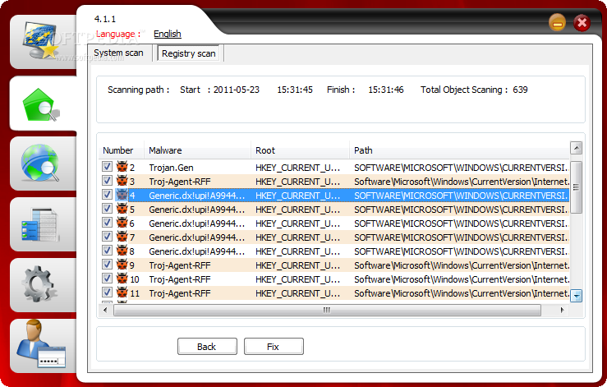This screenshot has width=607, height=387.
Task: Change language via the English link
Action: tap(168, 34)
